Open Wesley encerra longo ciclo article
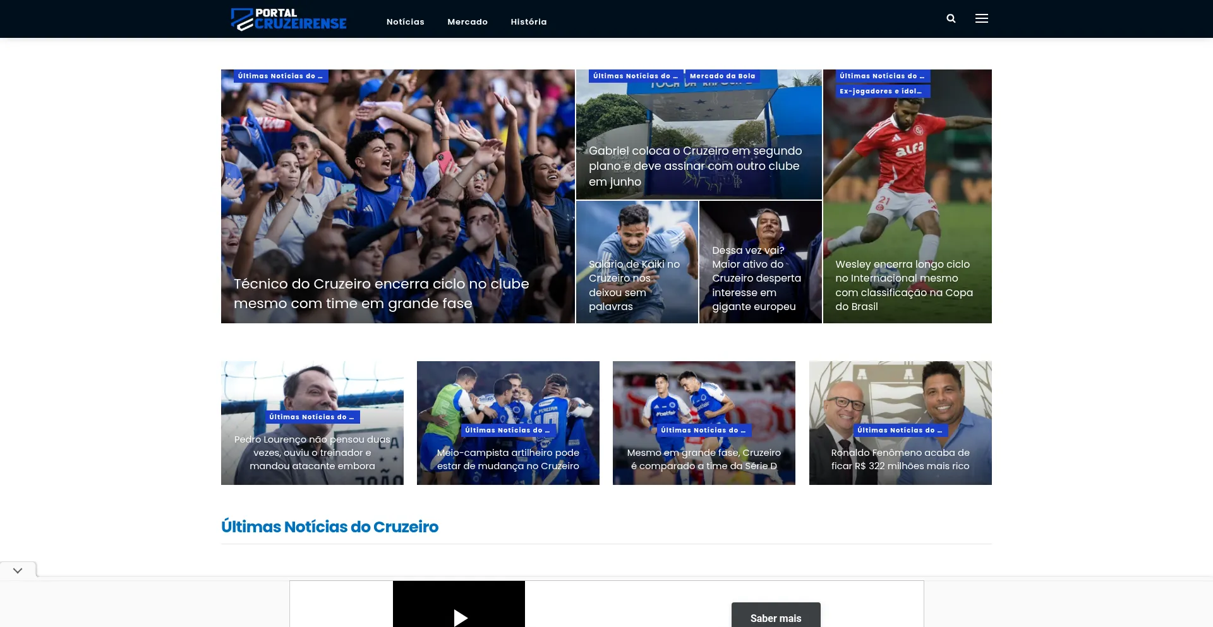 (903, 285)
